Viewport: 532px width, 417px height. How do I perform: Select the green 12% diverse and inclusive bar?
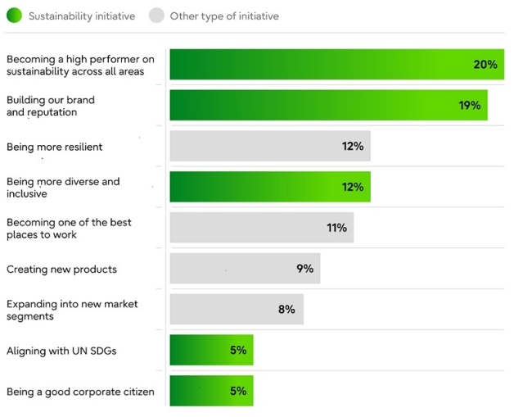click(x=269, y=187)
